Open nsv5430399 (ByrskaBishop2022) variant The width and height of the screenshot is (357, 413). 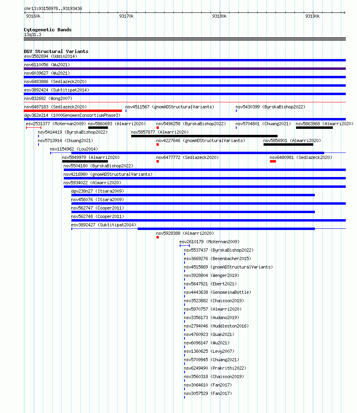tap(270, 107)
